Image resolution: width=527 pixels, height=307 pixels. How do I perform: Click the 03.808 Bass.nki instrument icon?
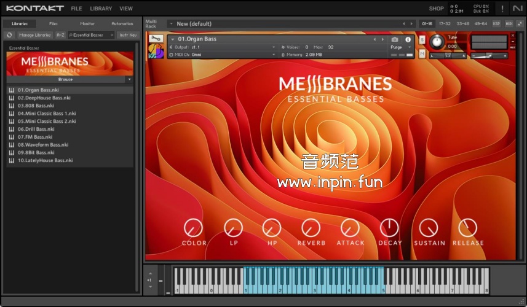[x=12, y=106]
